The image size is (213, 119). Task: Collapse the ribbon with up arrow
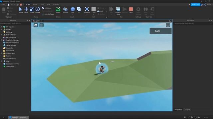point(189,5)
